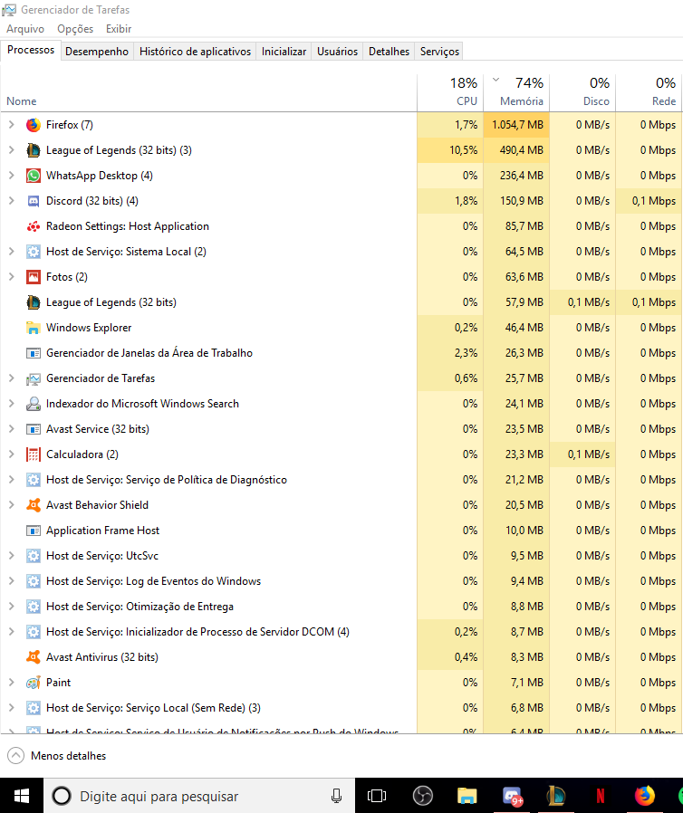
Task: Open League of Legends from taskbar
Action: tap(556, 796)
